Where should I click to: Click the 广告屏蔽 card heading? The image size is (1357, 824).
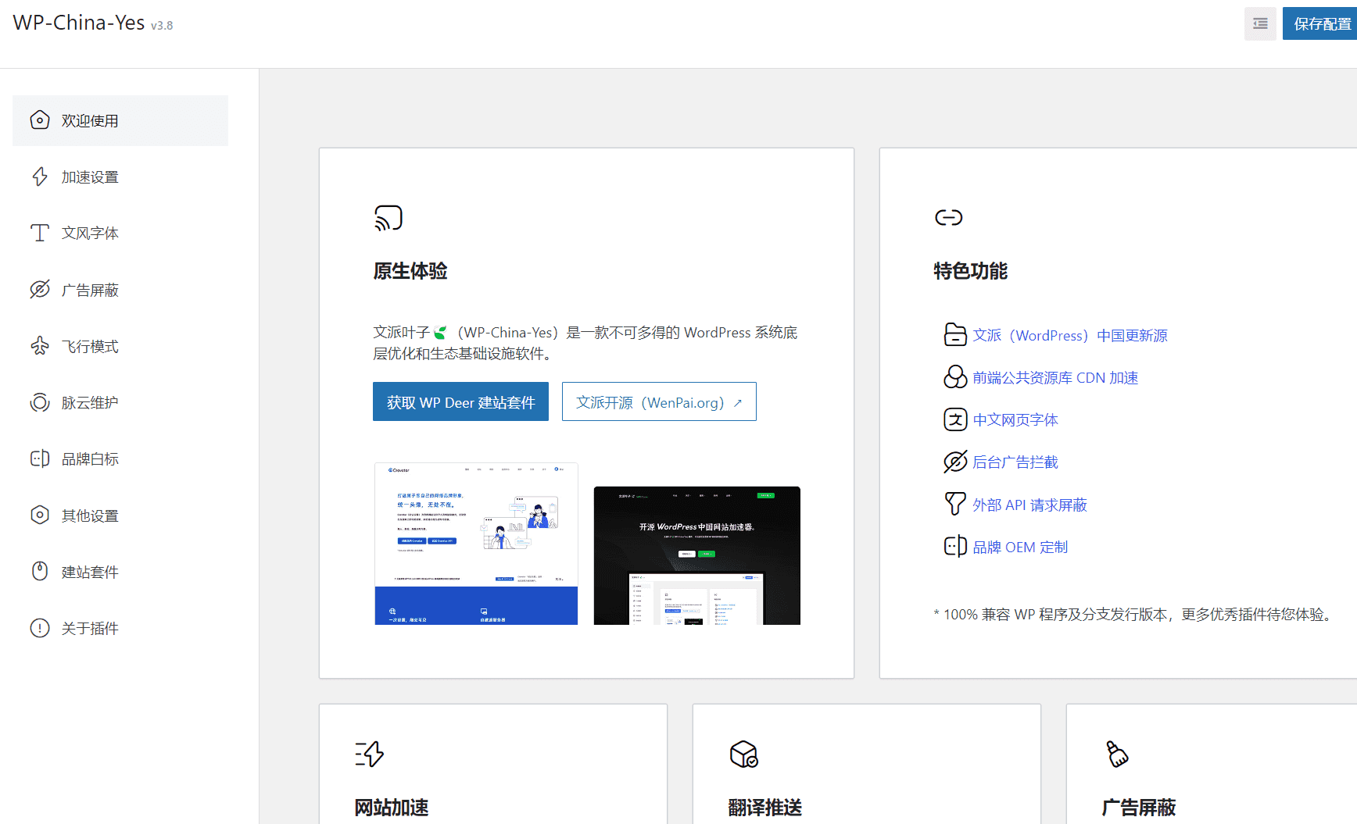coord(1139,808)
